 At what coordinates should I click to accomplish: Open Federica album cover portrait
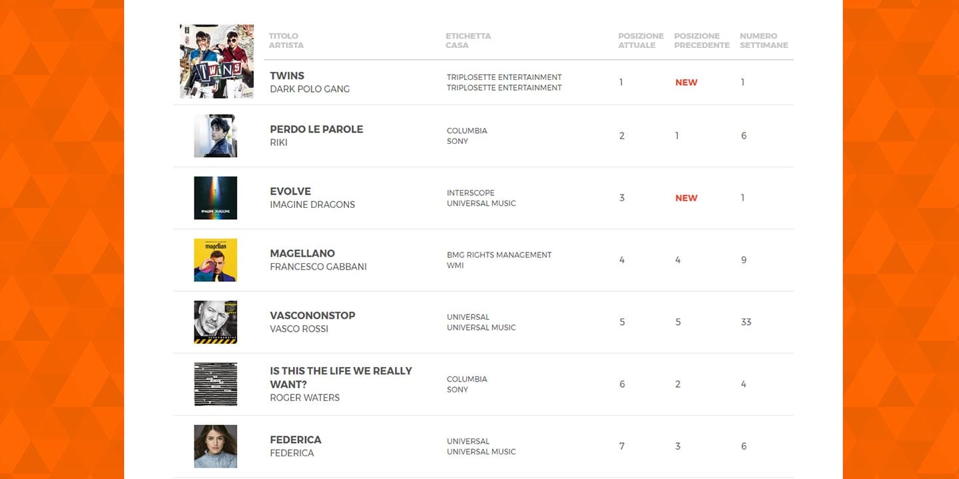tap(215, 446)
